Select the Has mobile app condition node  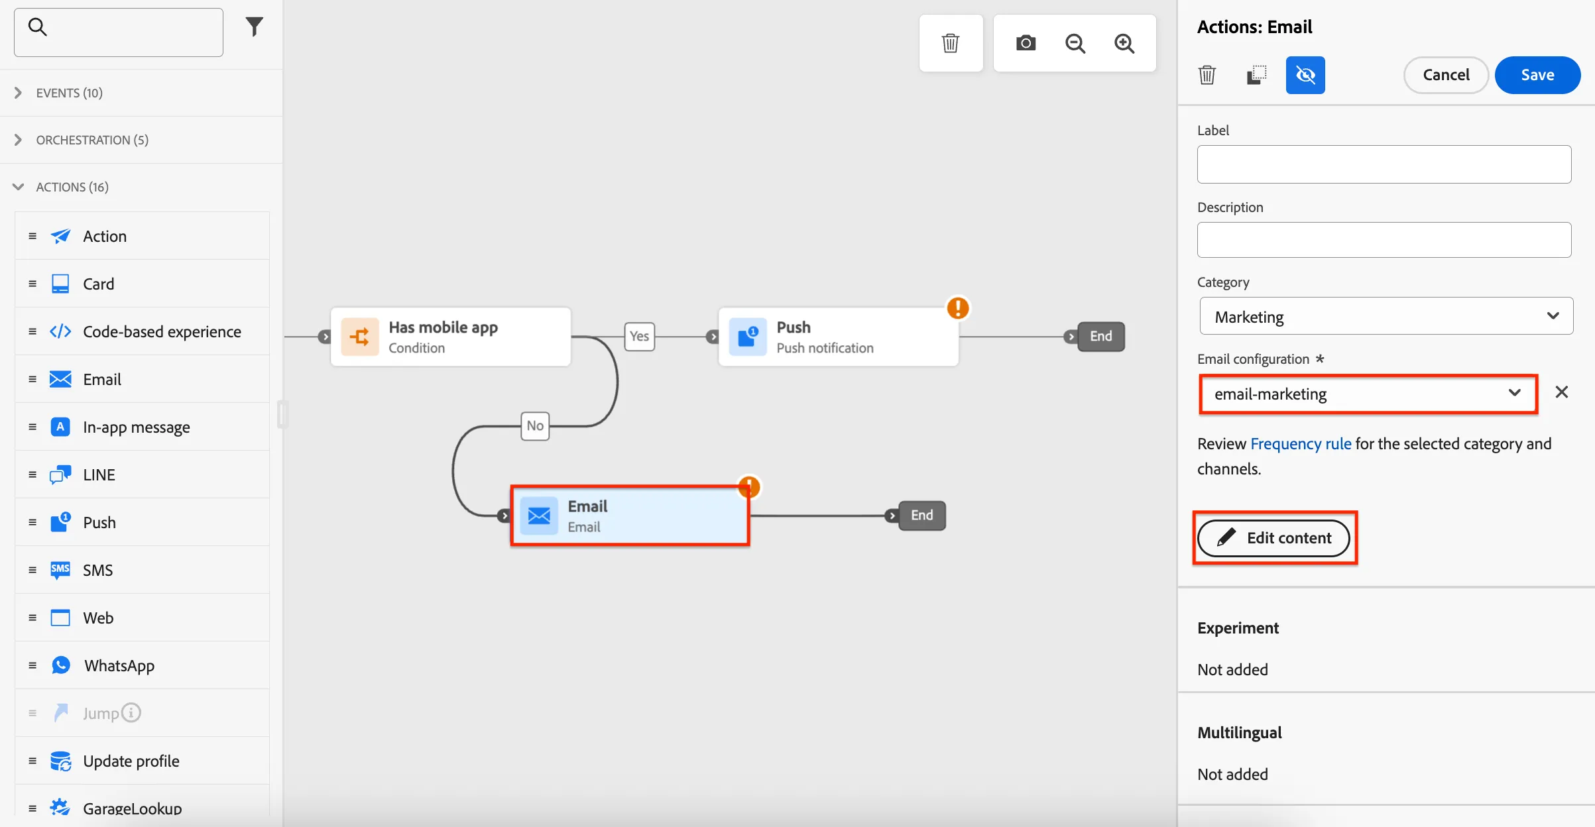[451, 337]
